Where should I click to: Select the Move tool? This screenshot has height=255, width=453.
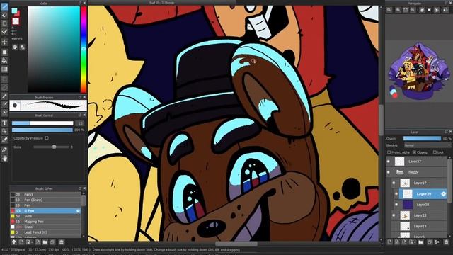5,42
